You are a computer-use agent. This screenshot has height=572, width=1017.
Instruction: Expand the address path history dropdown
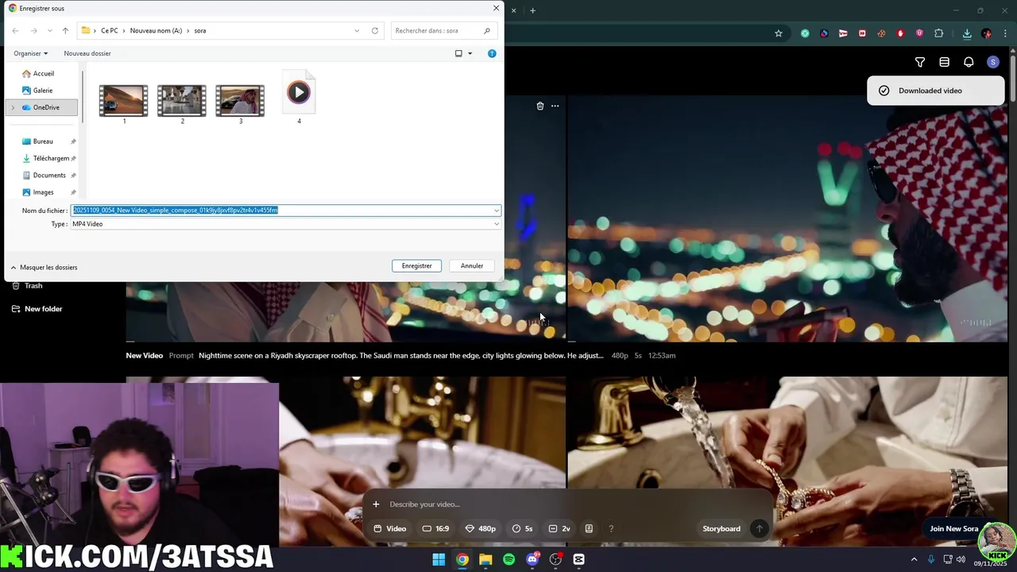pyautogui.click(x=357, y=31)
